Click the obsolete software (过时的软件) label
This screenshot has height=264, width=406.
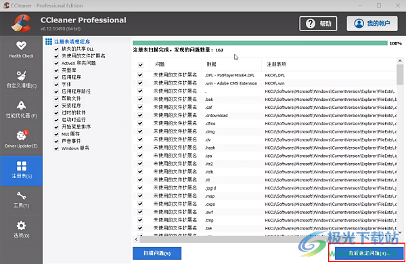point(74,112)
